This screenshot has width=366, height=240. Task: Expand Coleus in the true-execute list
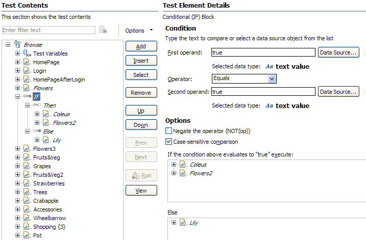click(174, 165)
